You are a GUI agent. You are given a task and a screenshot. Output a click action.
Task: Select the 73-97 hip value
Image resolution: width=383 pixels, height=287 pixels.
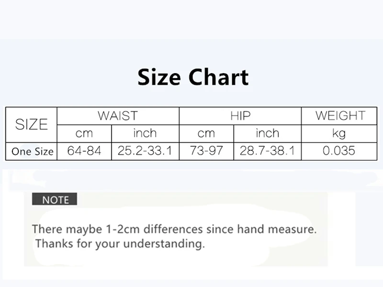click(x=206, y=151)
